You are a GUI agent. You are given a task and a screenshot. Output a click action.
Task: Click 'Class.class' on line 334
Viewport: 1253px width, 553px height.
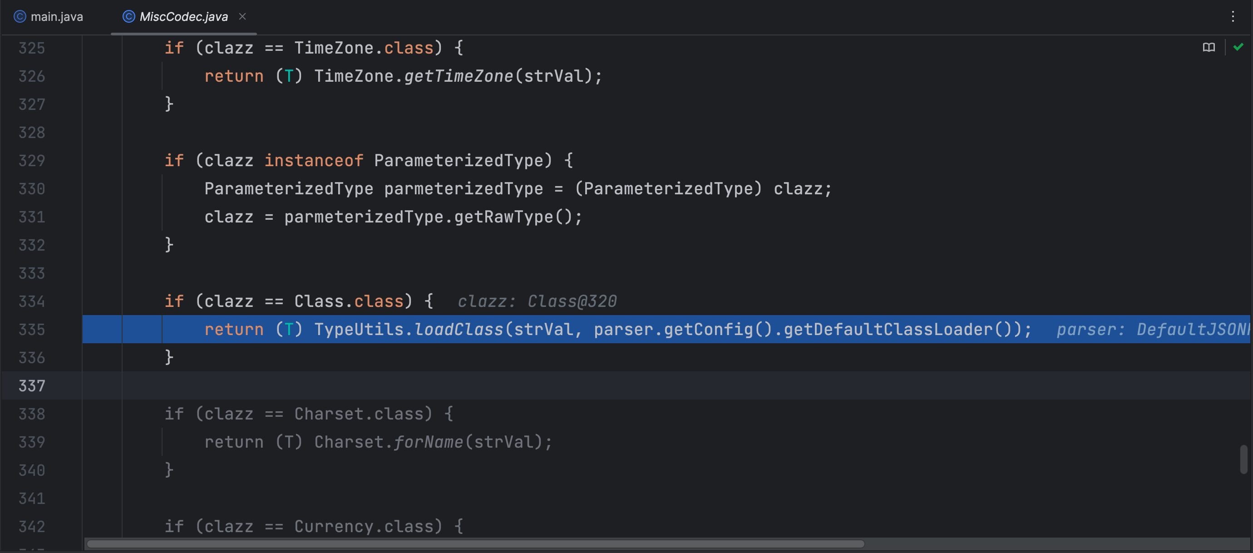(349, 301)
